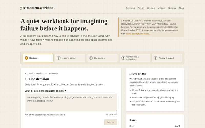
Task: Click the 'How to use this' heading
Action: point(138,74)
